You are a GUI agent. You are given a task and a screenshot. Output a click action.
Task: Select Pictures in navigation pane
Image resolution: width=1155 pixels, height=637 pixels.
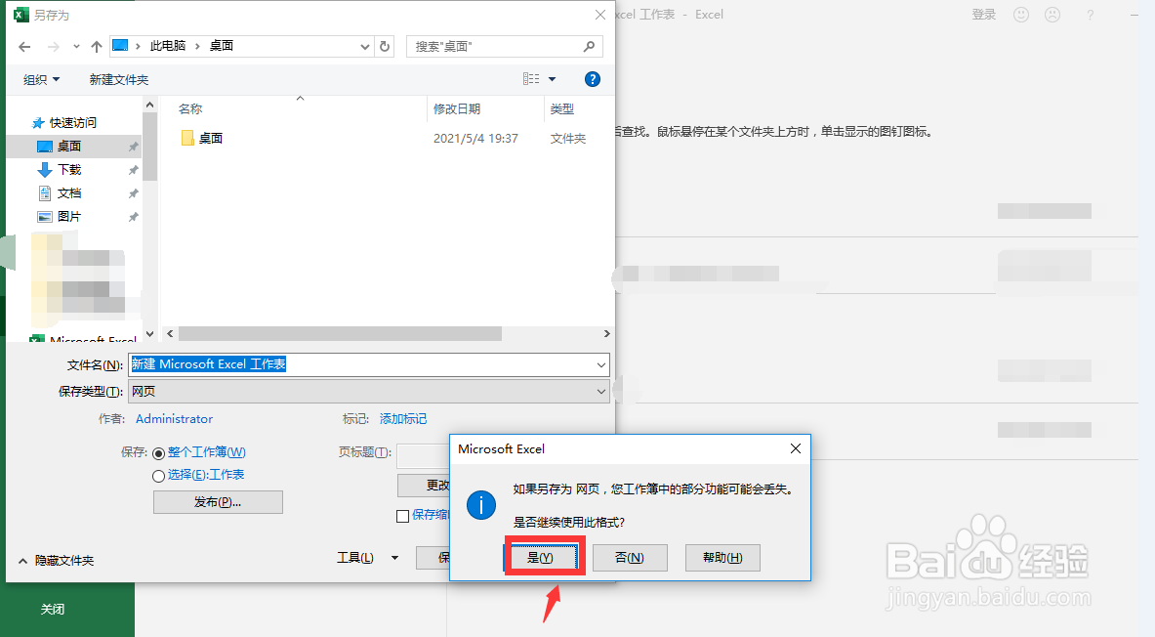tap(69, 217)
